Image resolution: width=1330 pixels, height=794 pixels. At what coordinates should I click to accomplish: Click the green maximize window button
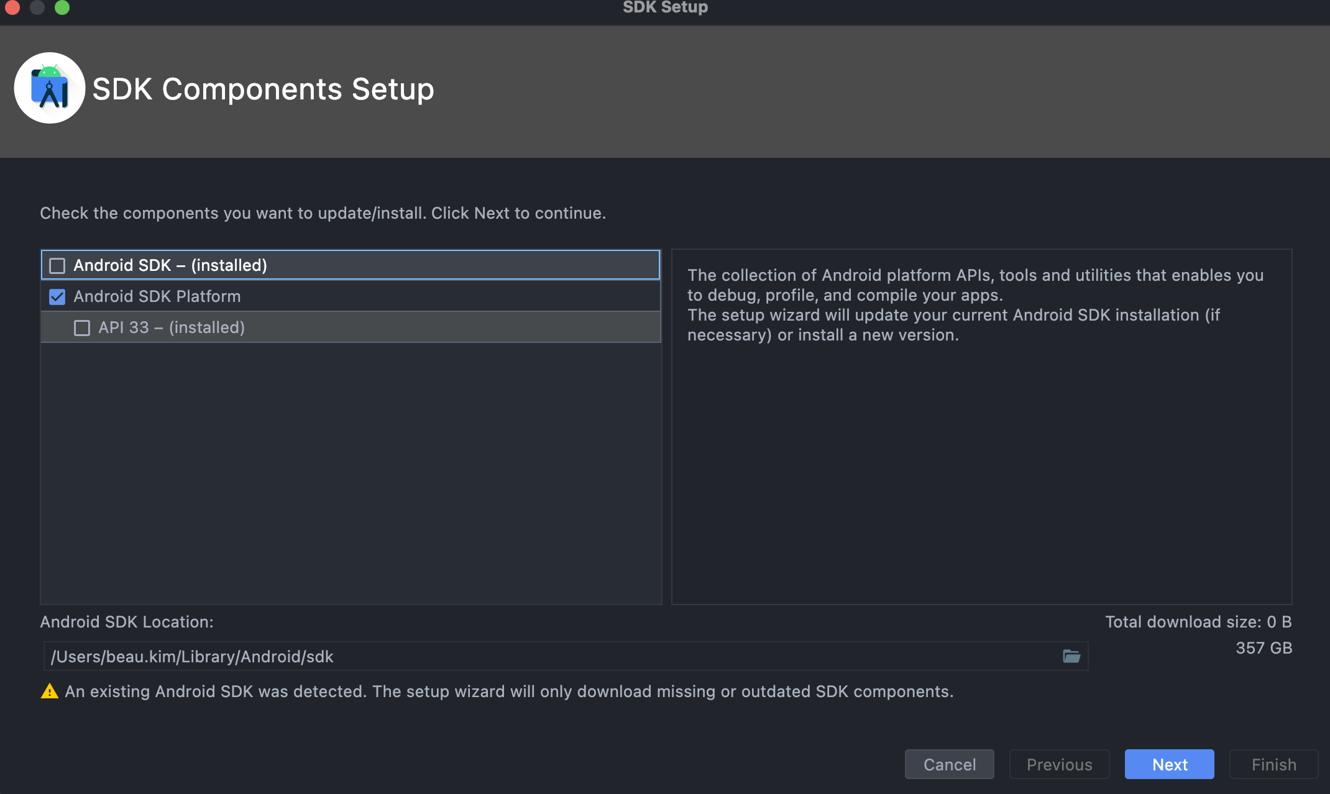click(x=62, y=7)
